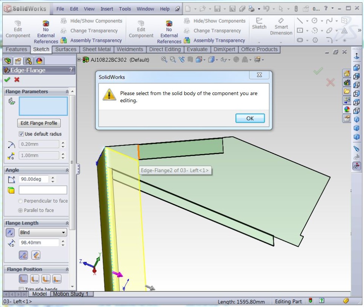The width and height of the screenshot is (364, 307).
Task: Select the sketch Text tool
Action: 344,30
